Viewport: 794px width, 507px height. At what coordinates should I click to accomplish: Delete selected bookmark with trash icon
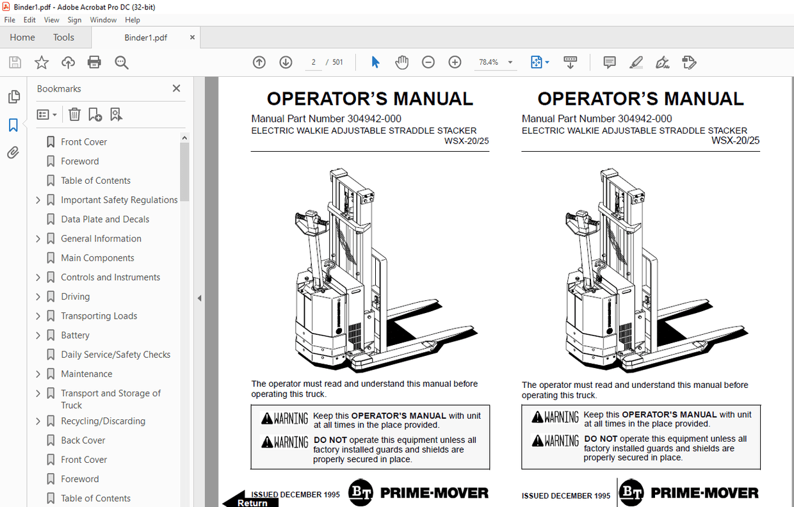point(74,114)
